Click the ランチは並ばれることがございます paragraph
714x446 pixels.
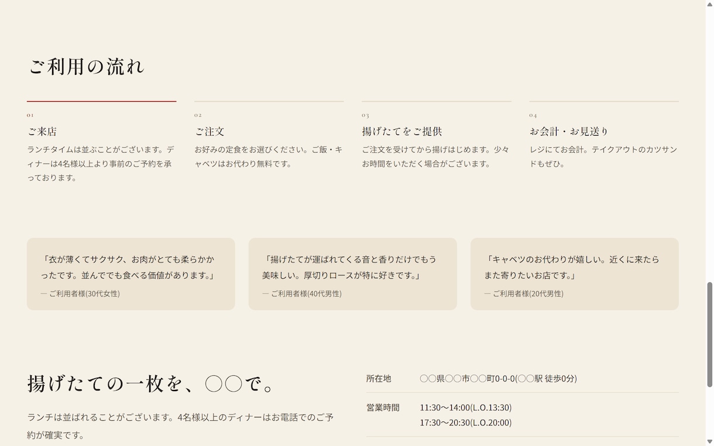coord(180,426)
